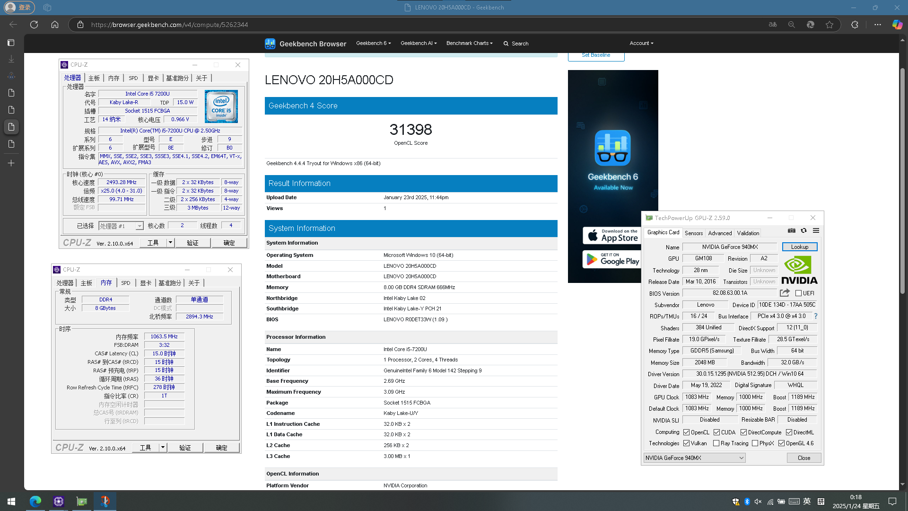This screenshot has width=908, height=511.
Task: Click Lookup button in GPU-Z
Action: pos(800,247)
